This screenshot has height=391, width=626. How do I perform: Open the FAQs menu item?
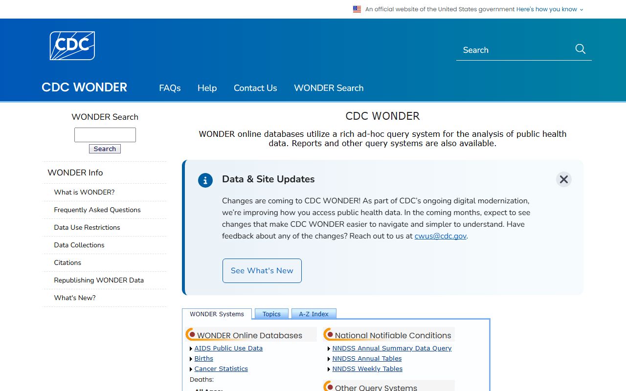(170, 88)
